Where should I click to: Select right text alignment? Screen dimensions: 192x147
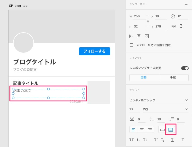tap(150, 130)
